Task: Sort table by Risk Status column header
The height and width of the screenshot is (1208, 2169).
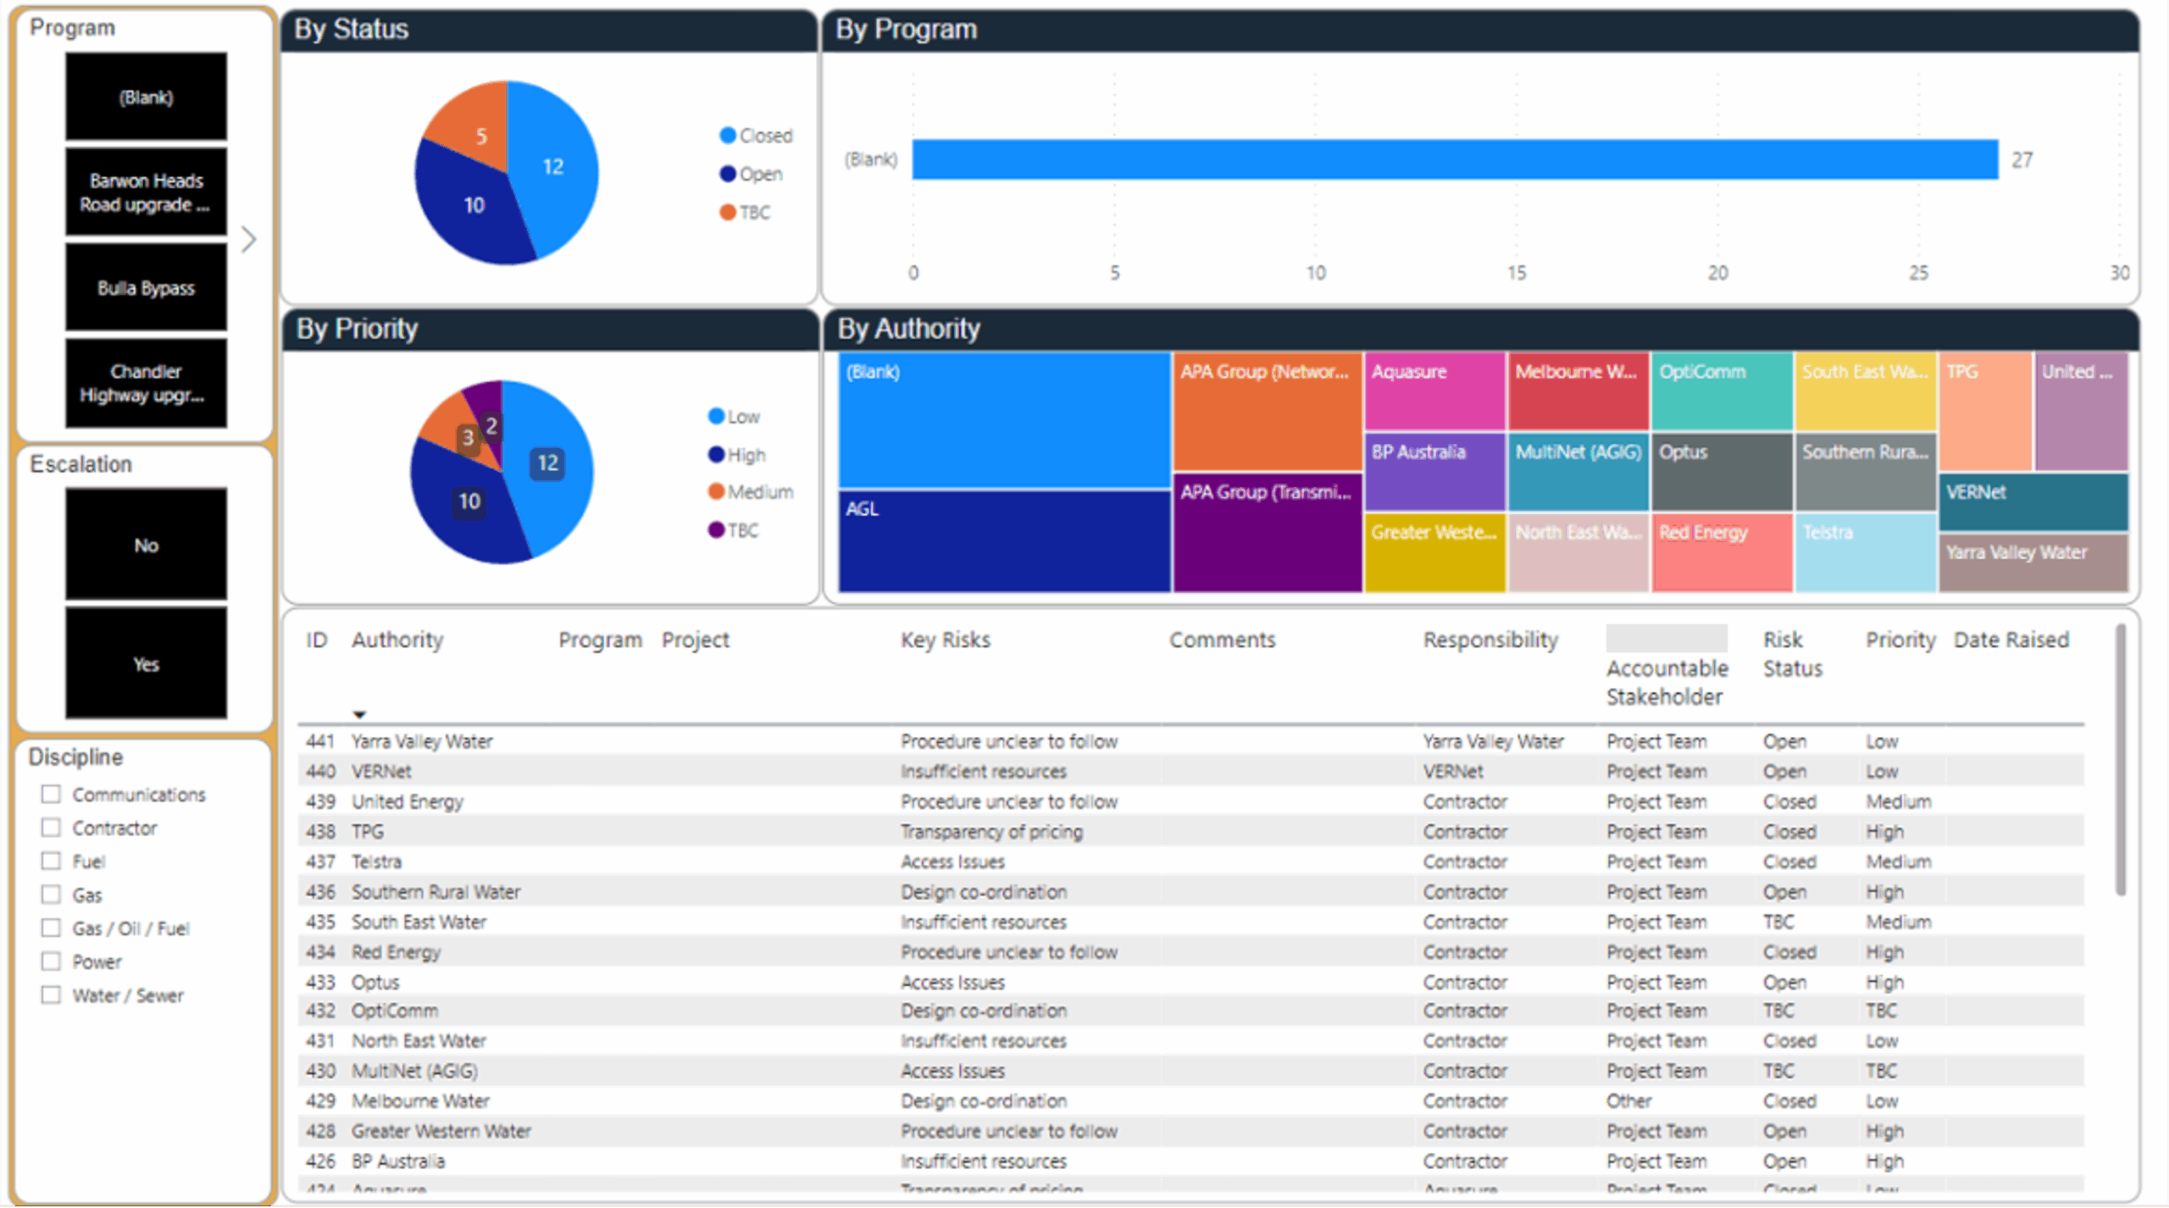Action: point(1793,654)
